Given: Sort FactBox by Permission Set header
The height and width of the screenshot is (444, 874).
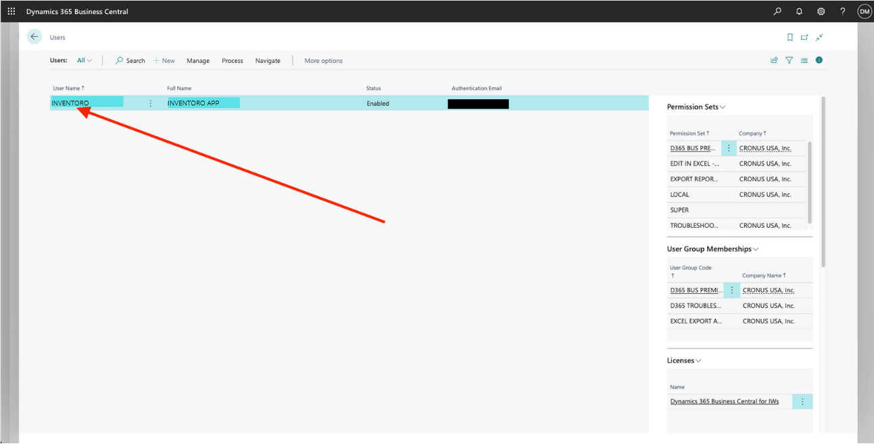Looking at the screenshot, I should pyautogui.click(x=689, y=133).
